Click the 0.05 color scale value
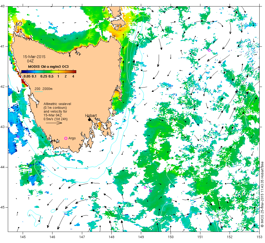This screenshot has height=243, width=265. tap(27, 76)
